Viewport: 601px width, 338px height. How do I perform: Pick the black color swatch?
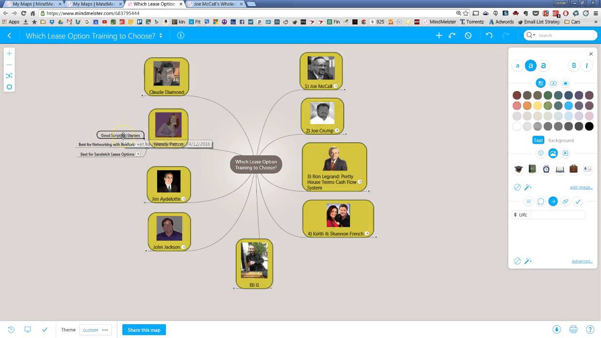coord(589,126)
